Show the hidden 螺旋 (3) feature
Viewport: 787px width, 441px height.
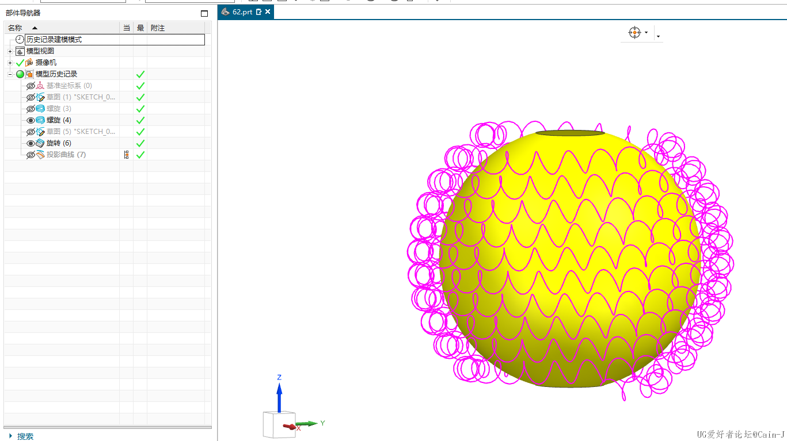tap(31, 109)
